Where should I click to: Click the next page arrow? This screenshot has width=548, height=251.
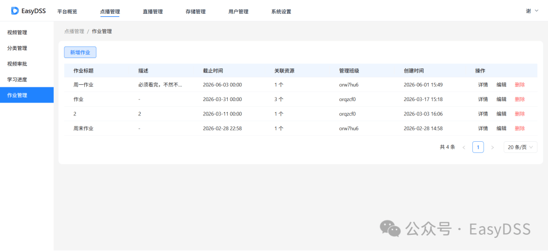pos(492,147)
